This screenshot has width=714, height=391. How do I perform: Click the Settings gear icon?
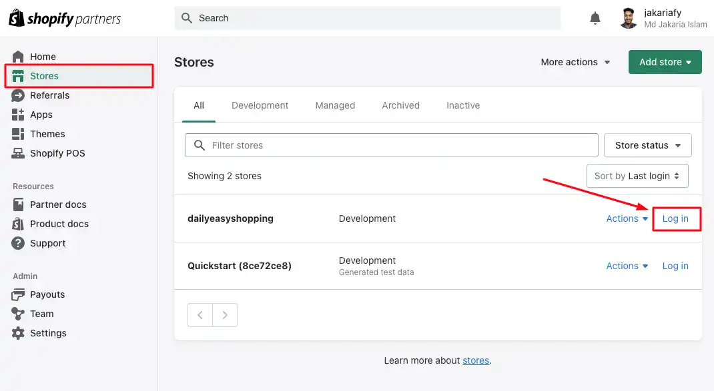click(x=18, y=333)
